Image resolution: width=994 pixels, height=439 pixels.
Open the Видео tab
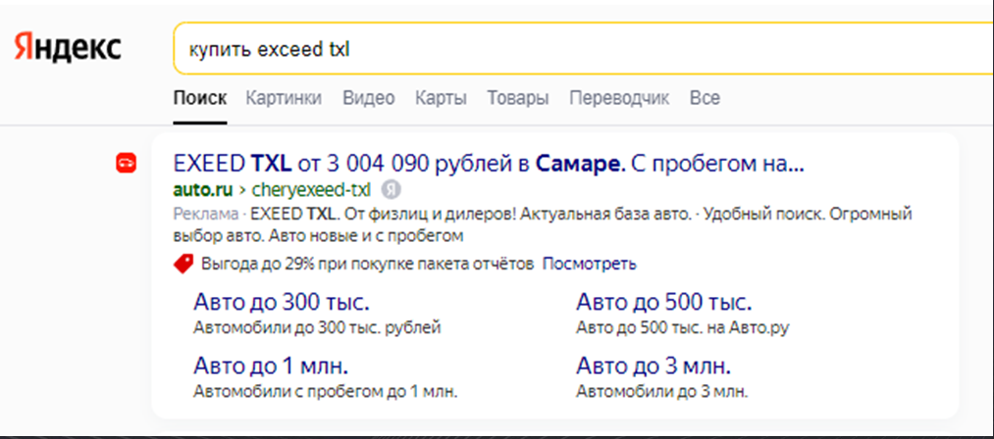tap(368, 98)
